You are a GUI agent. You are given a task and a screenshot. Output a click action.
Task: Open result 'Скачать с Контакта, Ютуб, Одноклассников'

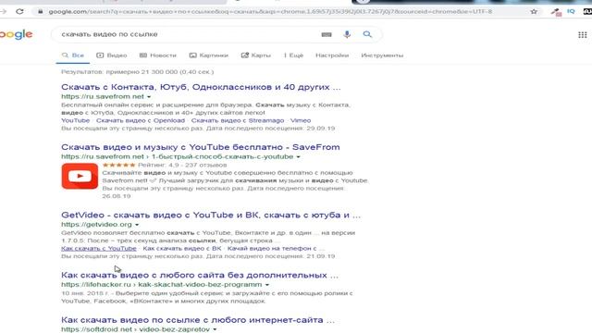[x=201, y=87]
